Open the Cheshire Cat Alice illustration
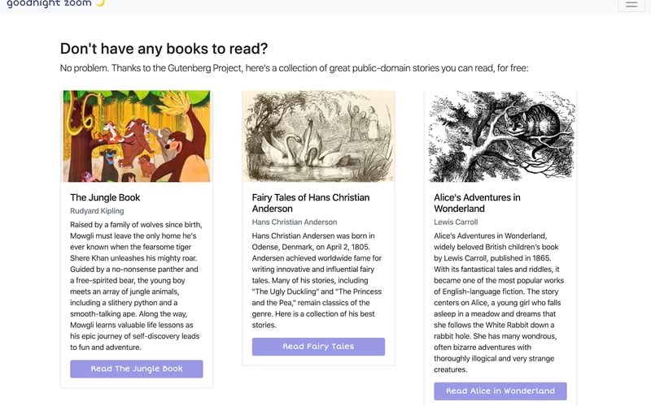This screenshot has width=651, height=406. 500,136
